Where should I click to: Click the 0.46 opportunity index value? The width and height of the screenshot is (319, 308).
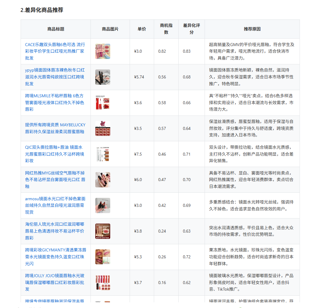point(162,154)
